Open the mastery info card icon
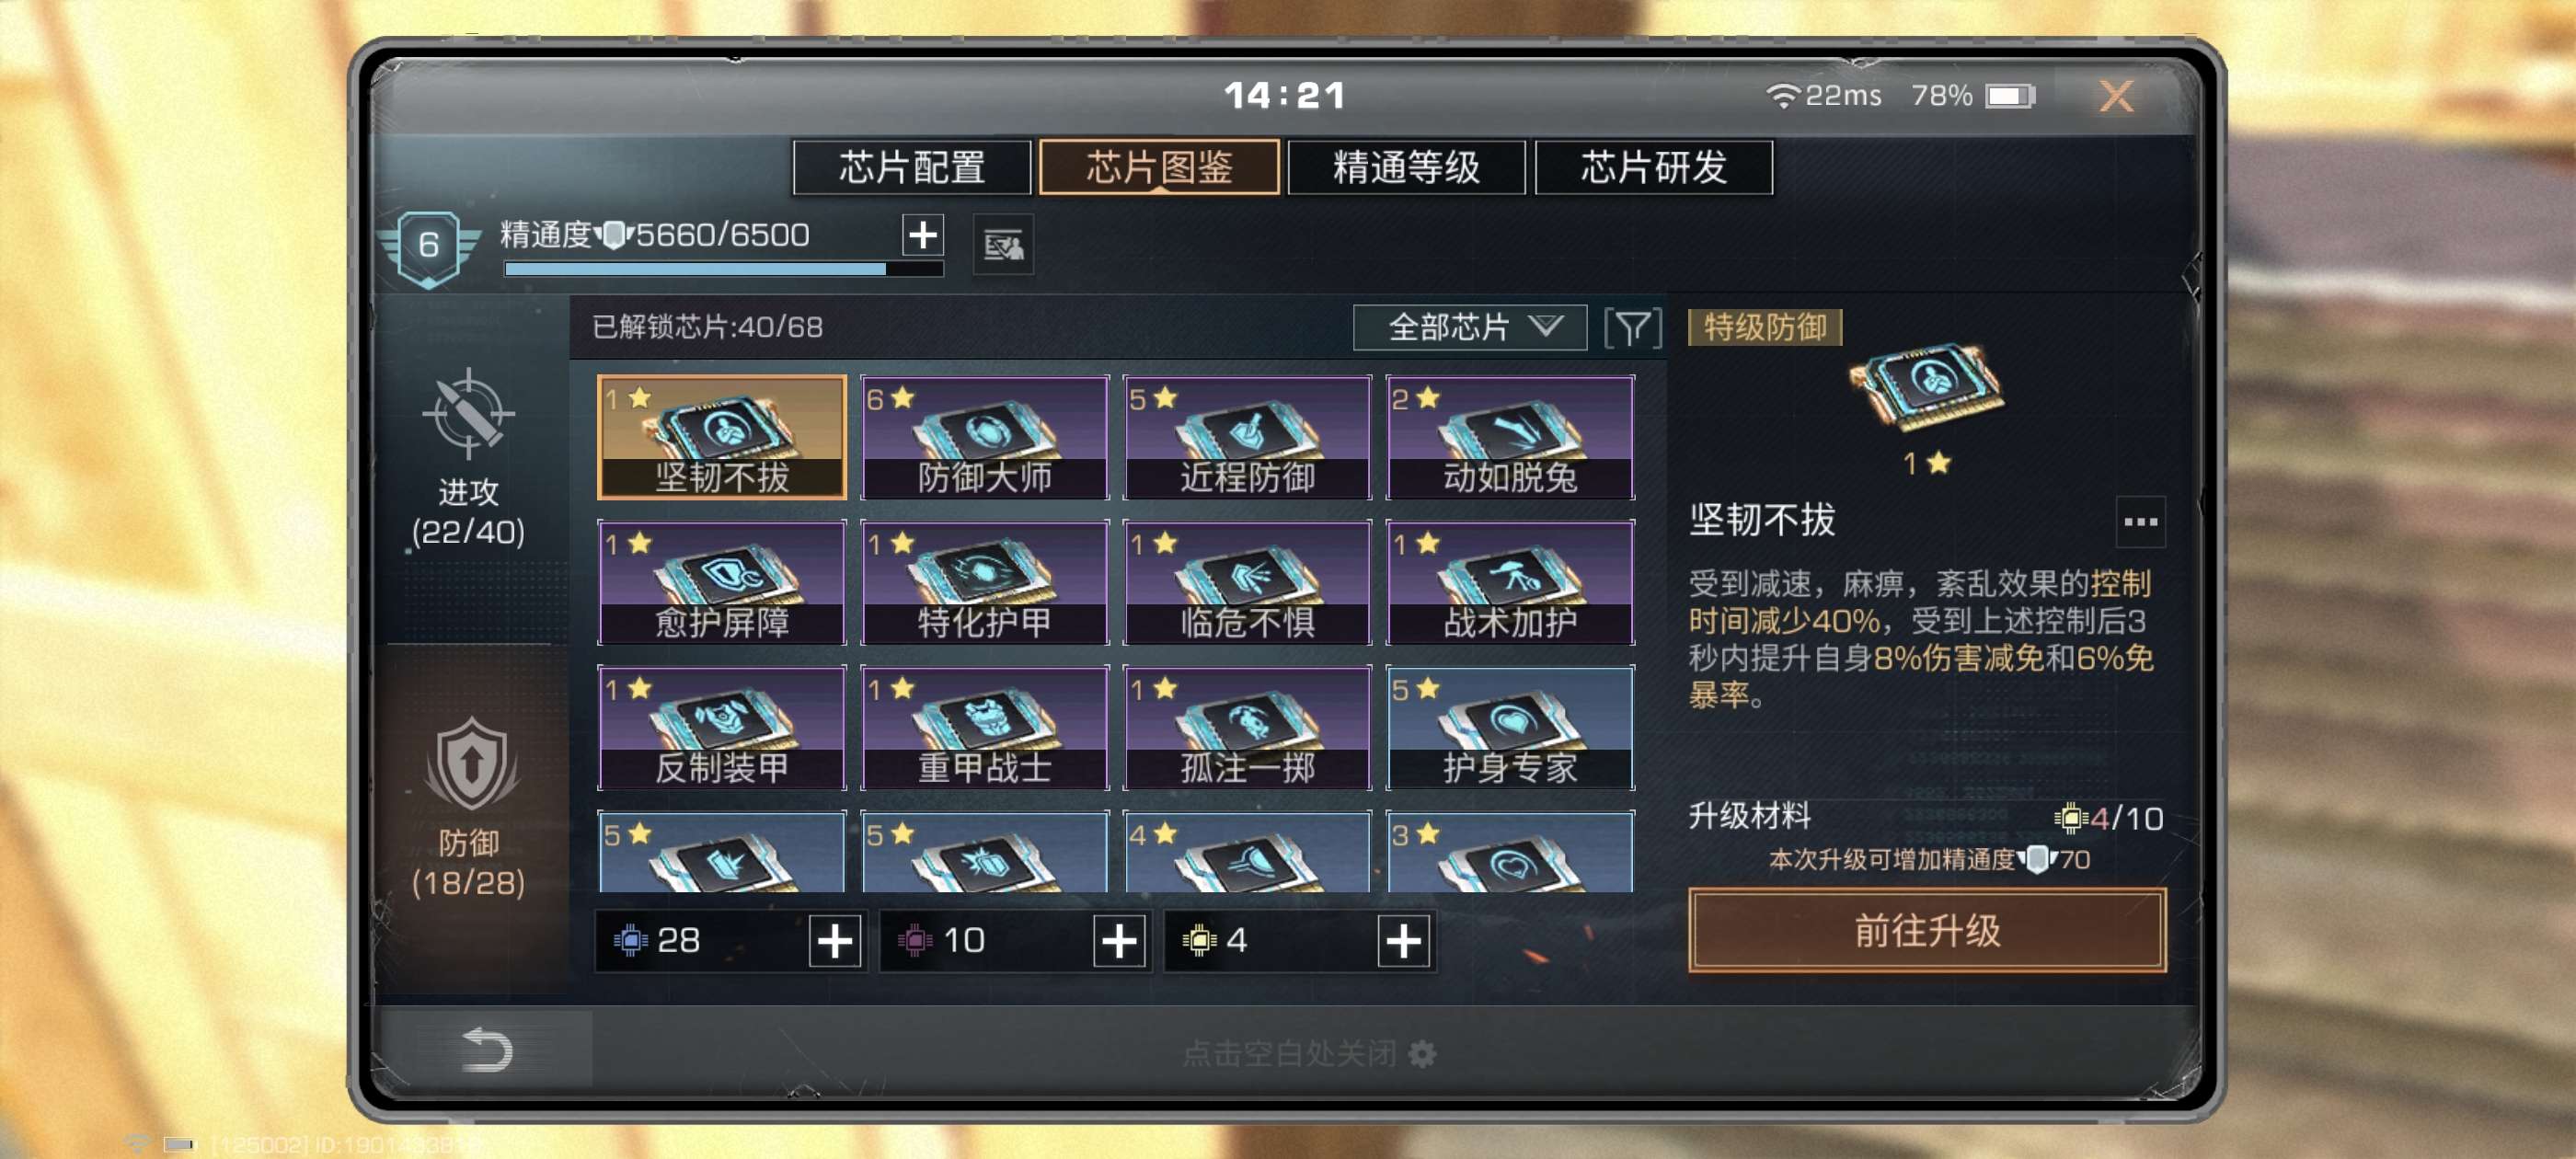This screenshot has width=2576, height=1159. tap(1003, 244)
